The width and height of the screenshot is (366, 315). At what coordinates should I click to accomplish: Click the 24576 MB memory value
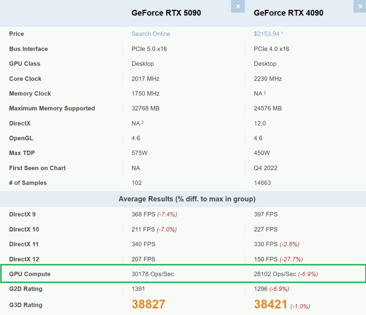(268, 108)
